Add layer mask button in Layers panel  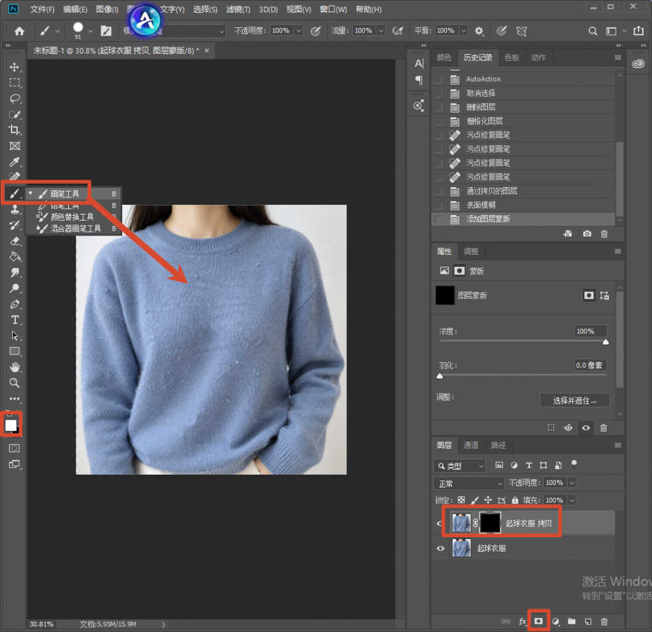click(539, 621)
